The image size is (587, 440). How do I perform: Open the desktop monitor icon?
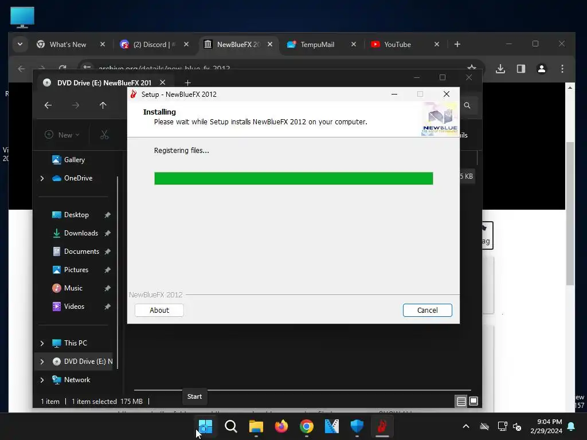click(22, 17)
